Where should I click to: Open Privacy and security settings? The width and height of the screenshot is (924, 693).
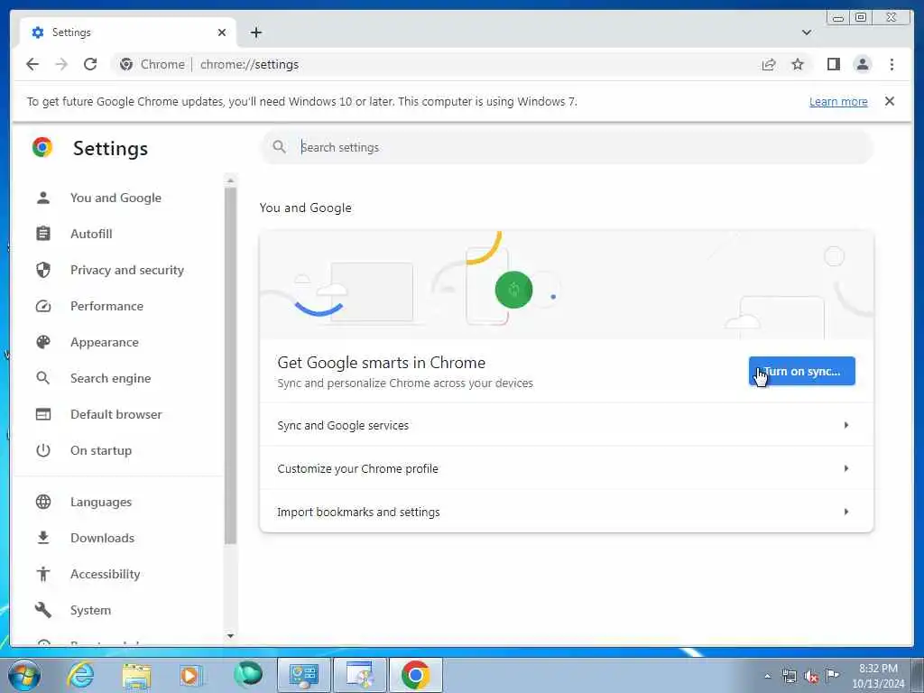126,270
